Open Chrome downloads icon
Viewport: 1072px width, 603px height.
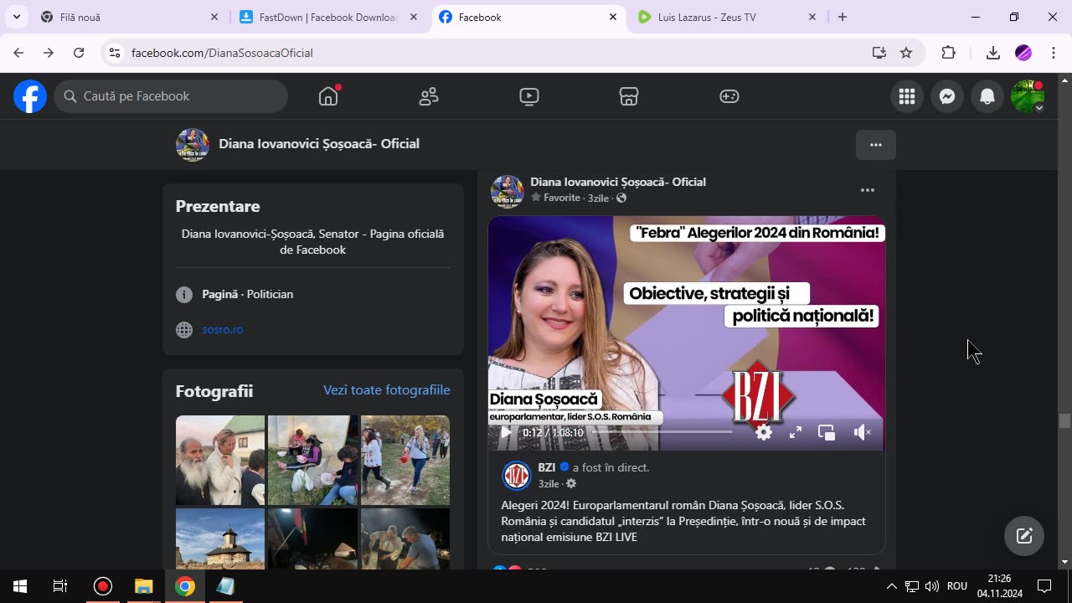point(993,53)
